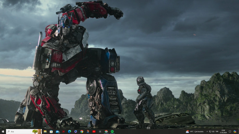The height and width of the screenshot is (134, 239).
Task: Open the notification center icon
Action: tap(230, 132)
